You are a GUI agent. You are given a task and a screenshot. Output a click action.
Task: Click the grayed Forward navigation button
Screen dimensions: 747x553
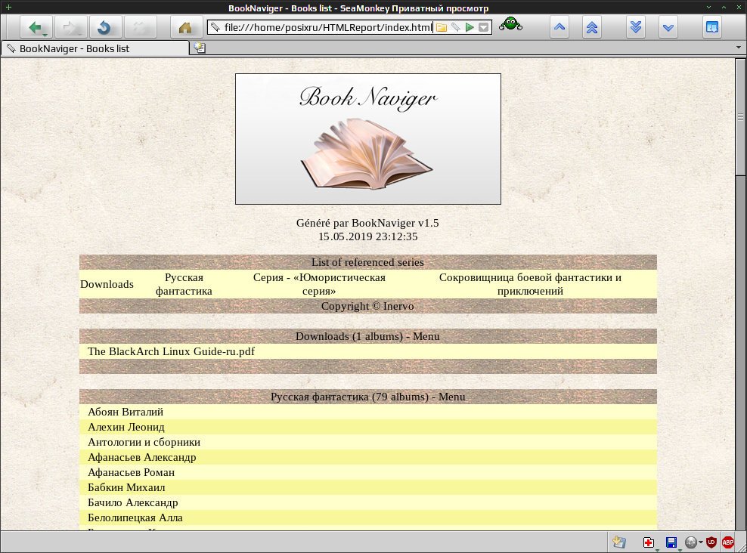pos(71,27)
